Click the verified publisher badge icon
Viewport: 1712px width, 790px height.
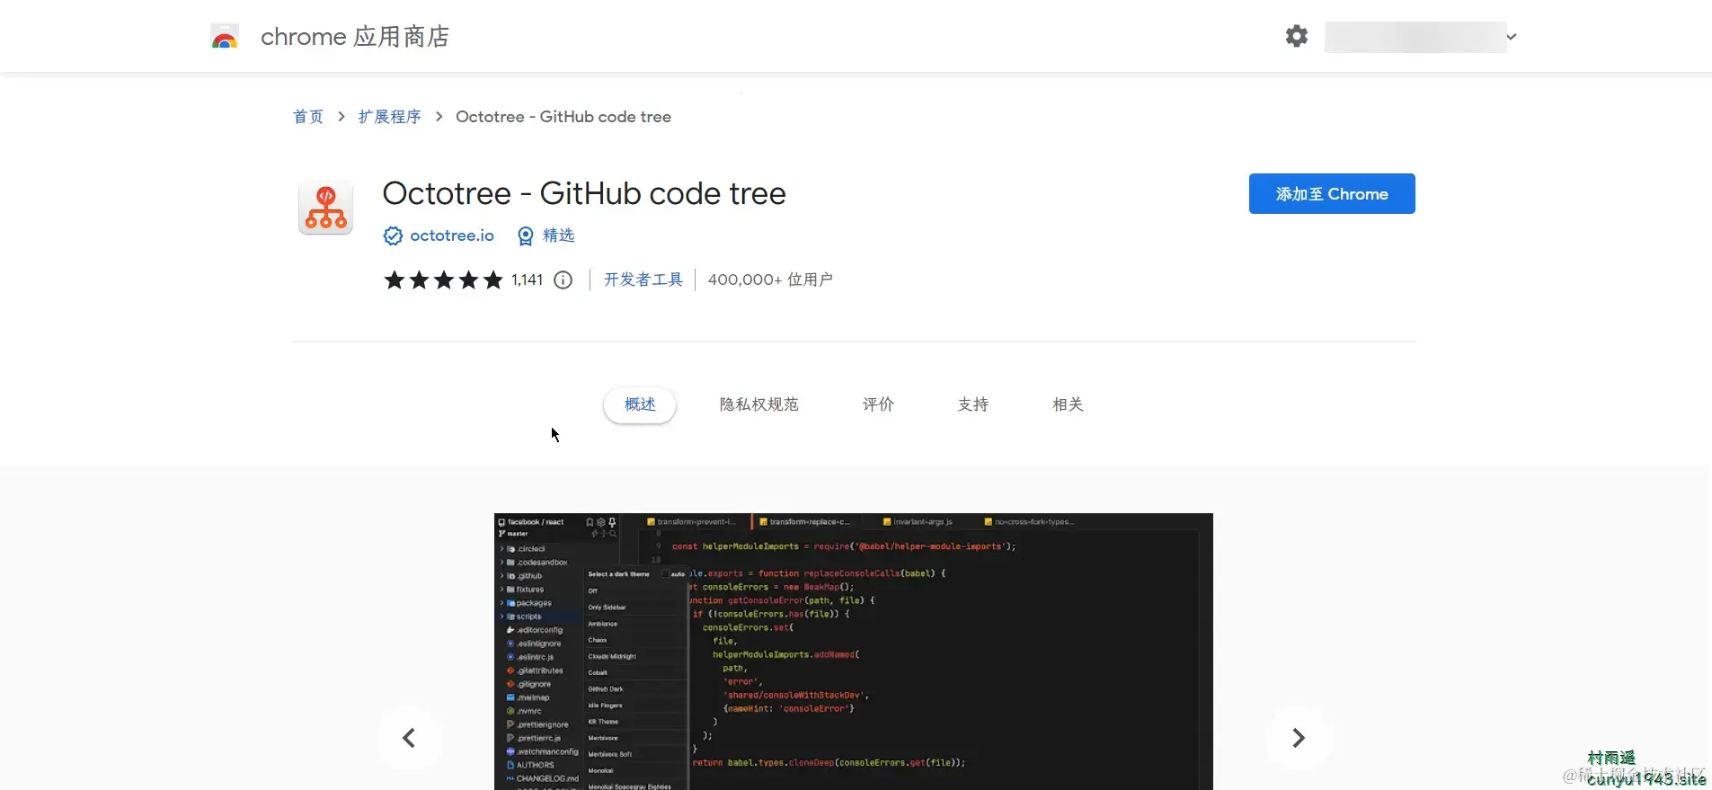coord(393,235)
